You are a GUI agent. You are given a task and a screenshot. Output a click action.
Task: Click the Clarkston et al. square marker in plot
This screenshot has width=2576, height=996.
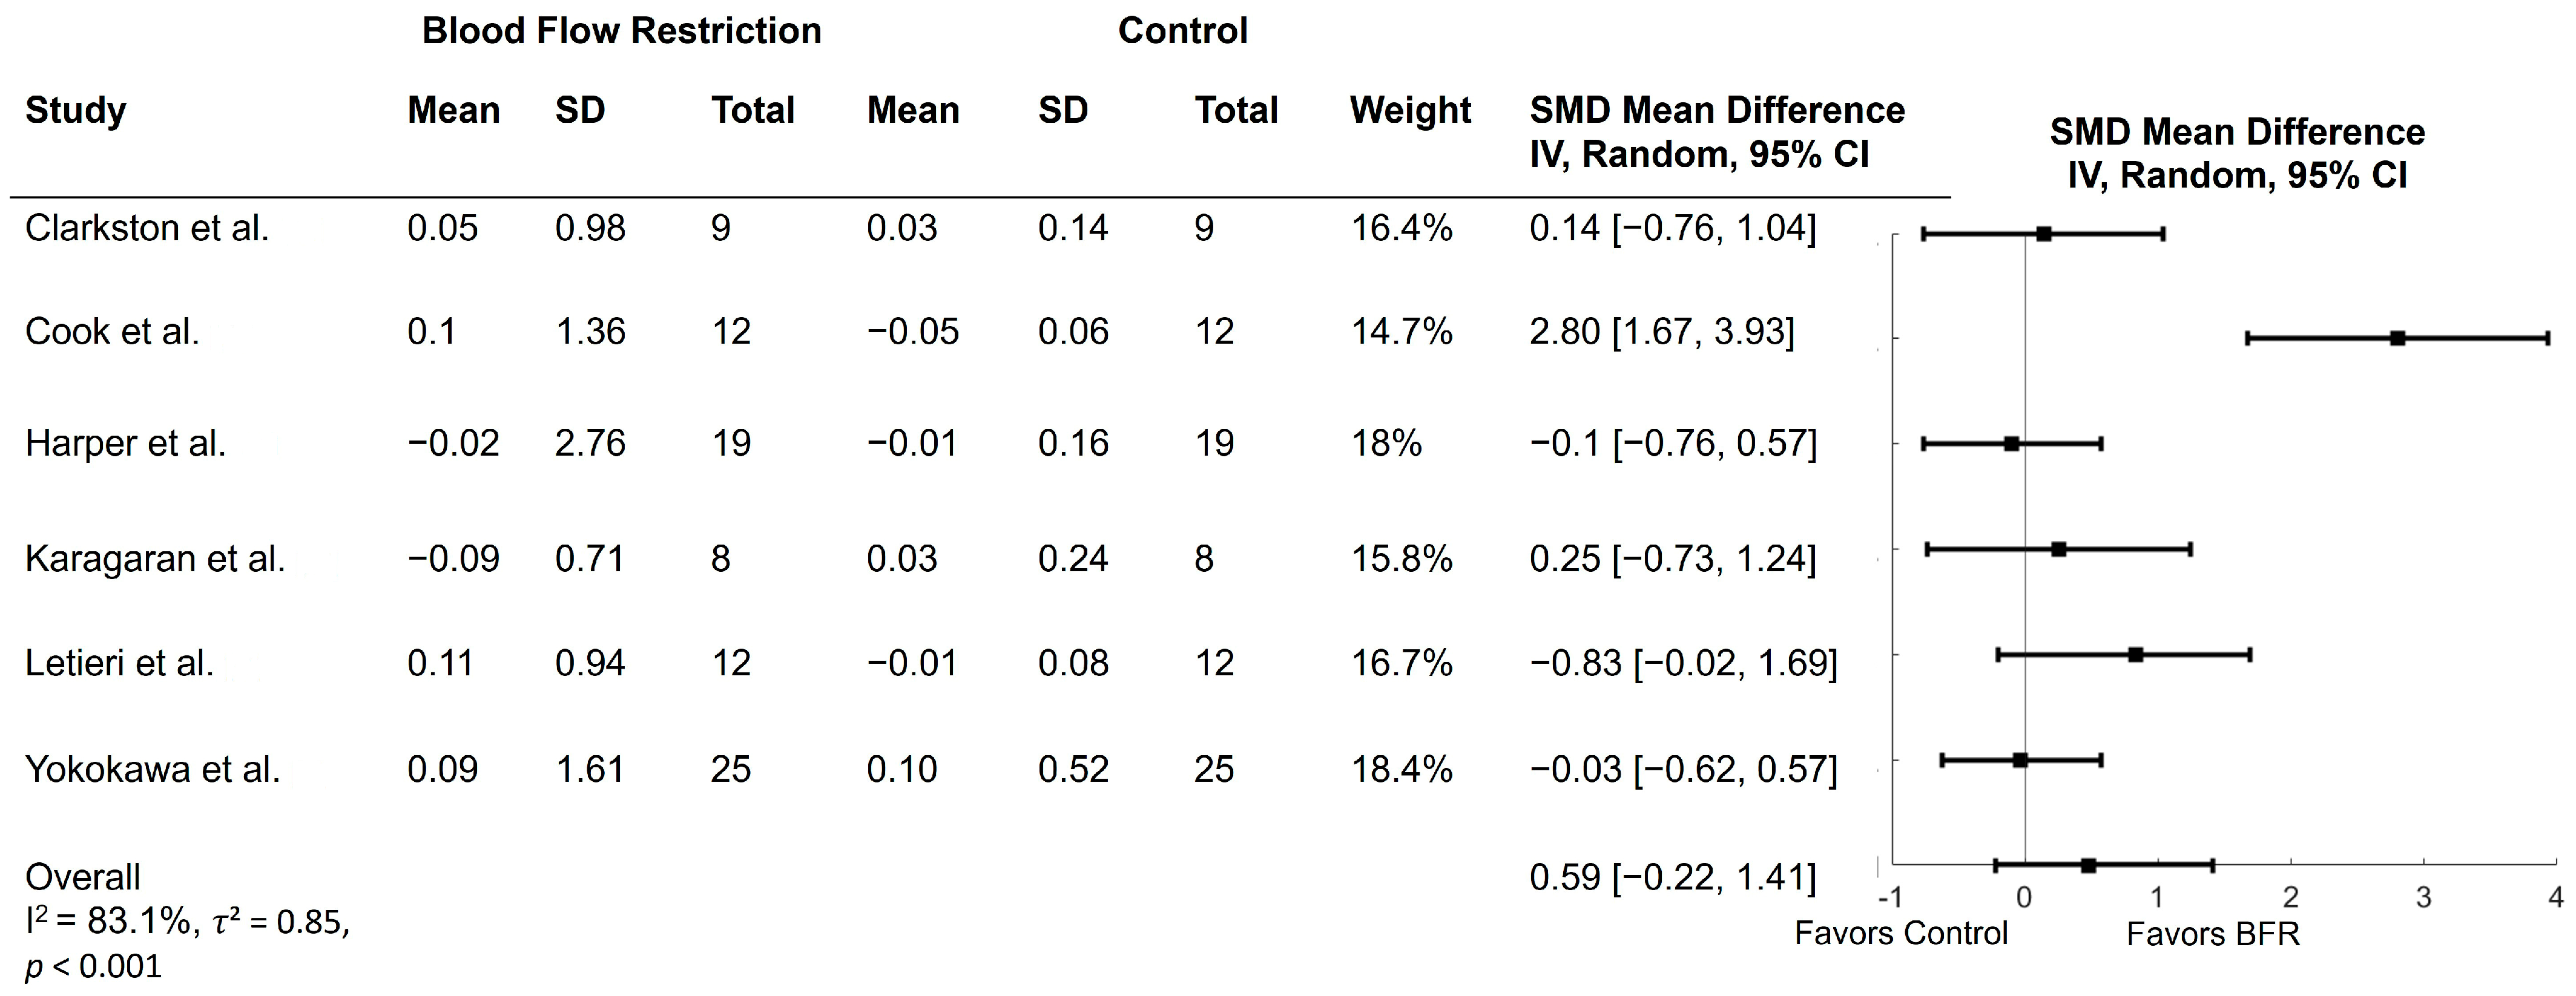[2044, 234]
